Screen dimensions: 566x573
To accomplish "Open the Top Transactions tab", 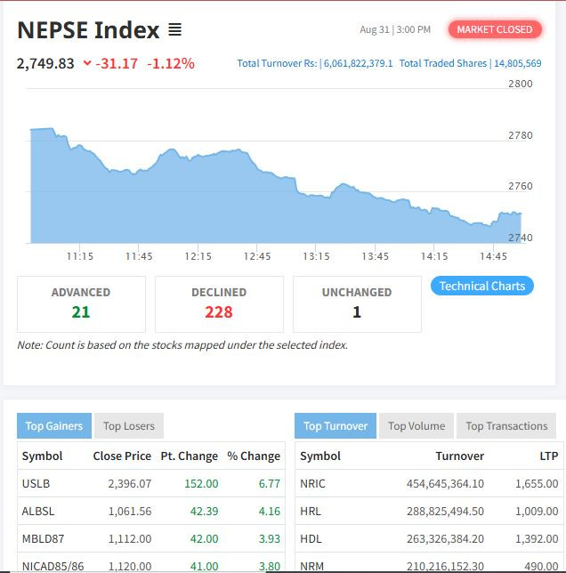I will (506, 426).
